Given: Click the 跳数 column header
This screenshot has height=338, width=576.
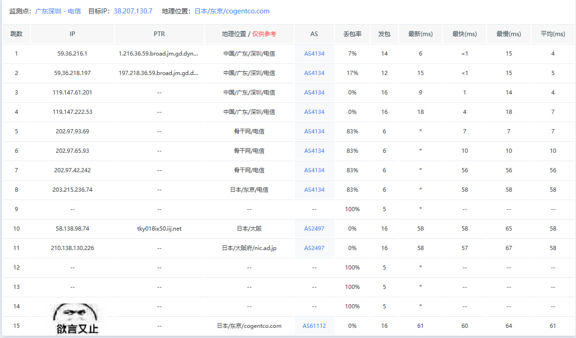Looking at the screenshot, I should click(x=16, y=34).
